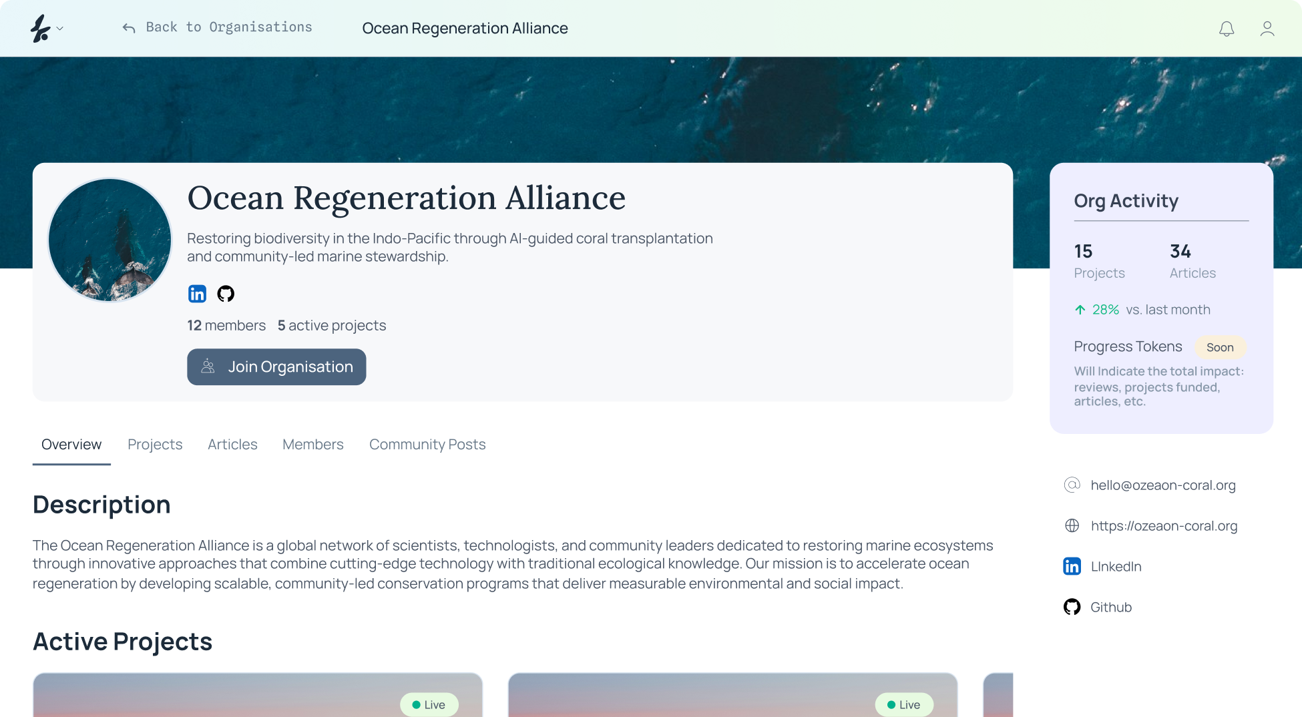1302x717 pixels.
Task: Click the 12 members count
Action: pos(226,325)
